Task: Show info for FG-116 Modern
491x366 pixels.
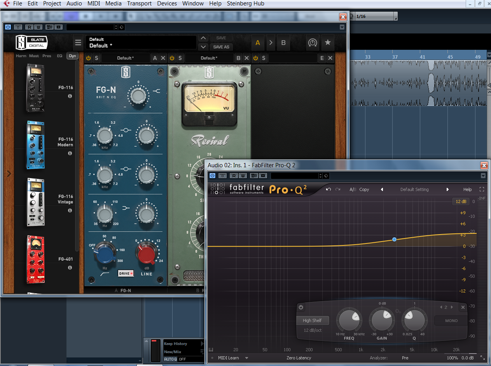Action: point(70,153)
